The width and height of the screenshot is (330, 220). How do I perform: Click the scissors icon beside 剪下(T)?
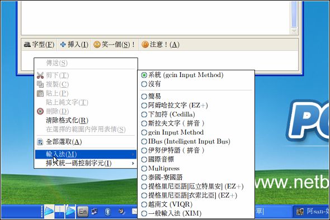click(40, 75)
